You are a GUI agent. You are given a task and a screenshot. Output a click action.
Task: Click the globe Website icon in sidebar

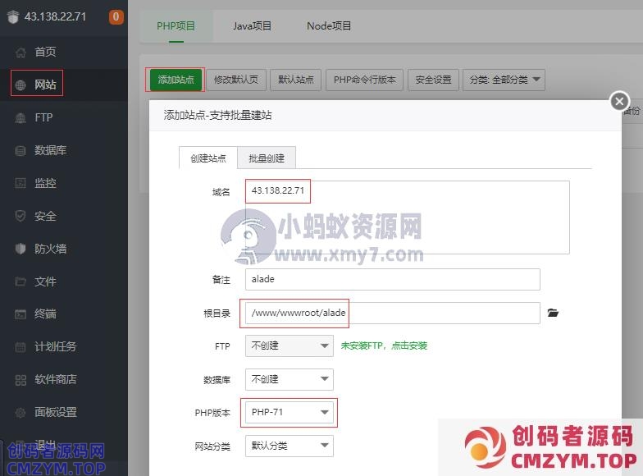pyautogui.click(x=21, y=85)
